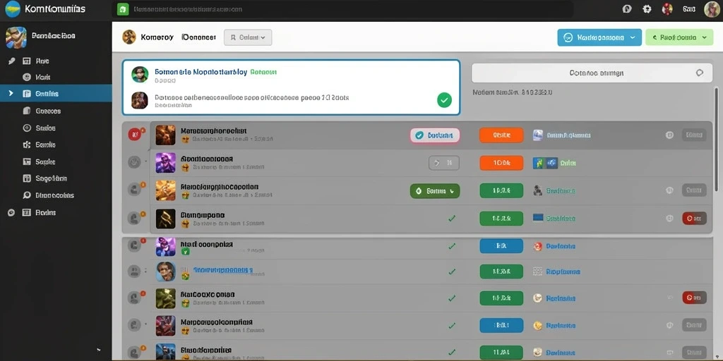The height and width of the screenshot is (361, 723).
Task: Toggle the checkmark in the blue-titled row
Action: pyautogui.click(x=452, y=271)
